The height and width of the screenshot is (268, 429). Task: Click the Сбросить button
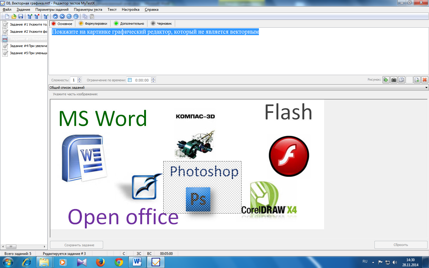coord(401,245)
